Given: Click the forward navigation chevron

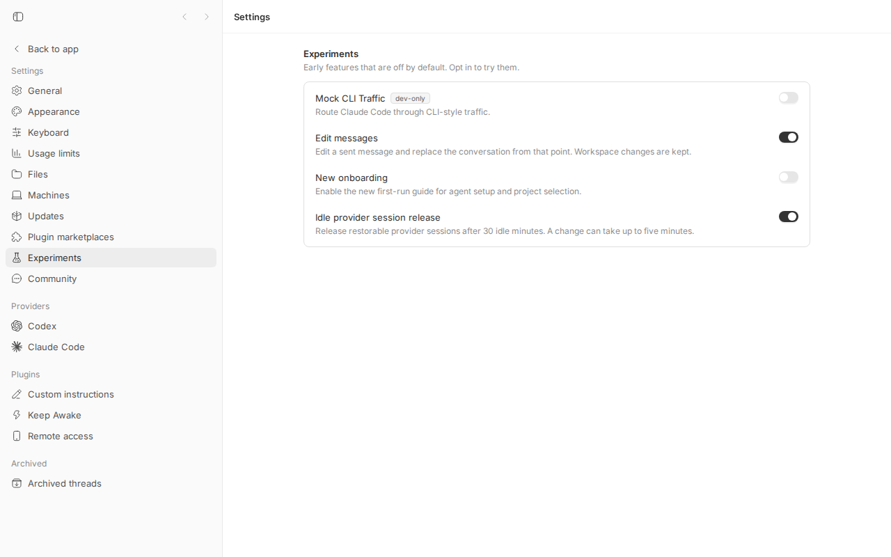Looking at the screenshot, I should 207,17.
